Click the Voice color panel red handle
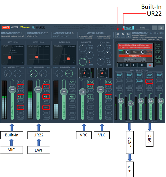The height and width of the screenshot is (177, 166). [x=10, y=57]
